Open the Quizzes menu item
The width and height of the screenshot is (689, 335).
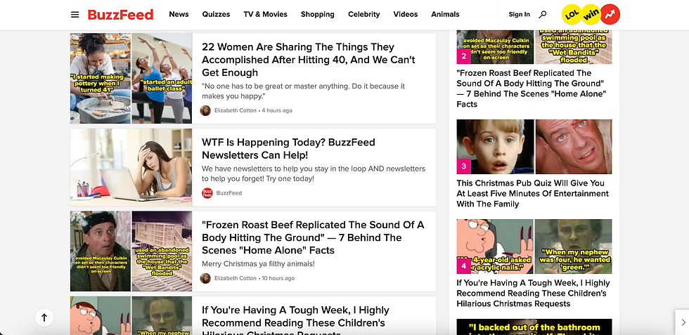click(x=217, y=15)
